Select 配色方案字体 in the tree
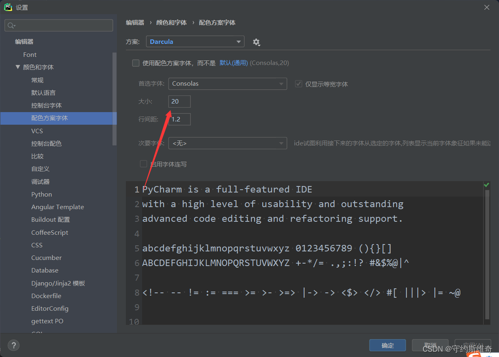This screenshot has width=499, height=357. (58, 118)
